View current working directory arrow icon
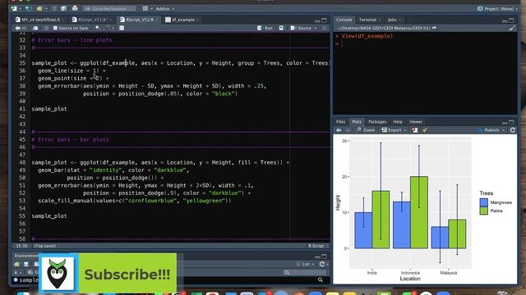The image size is (526, 295). 434,28
